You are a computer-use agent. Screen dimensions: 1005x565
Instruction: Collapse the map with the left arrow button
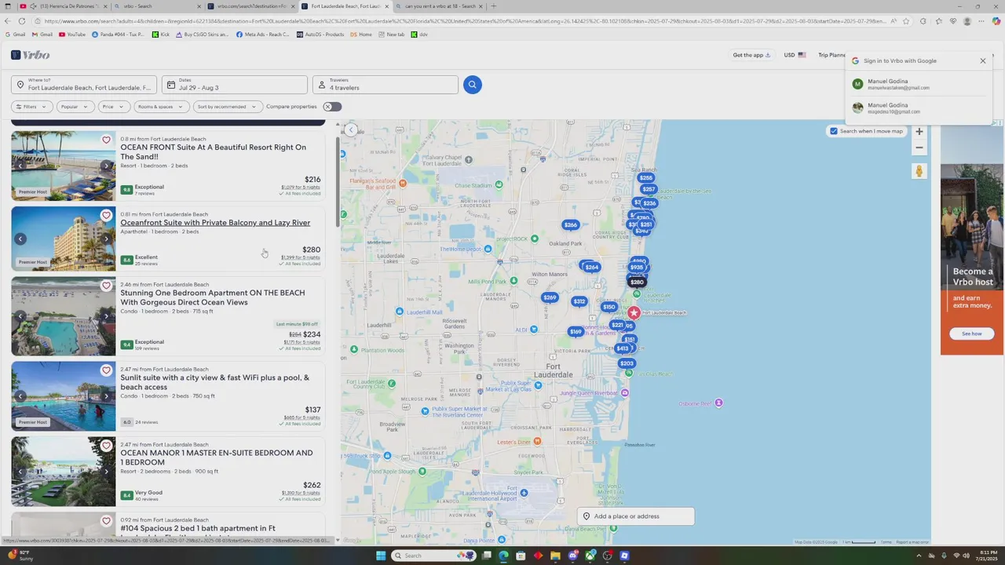(351, 130)
